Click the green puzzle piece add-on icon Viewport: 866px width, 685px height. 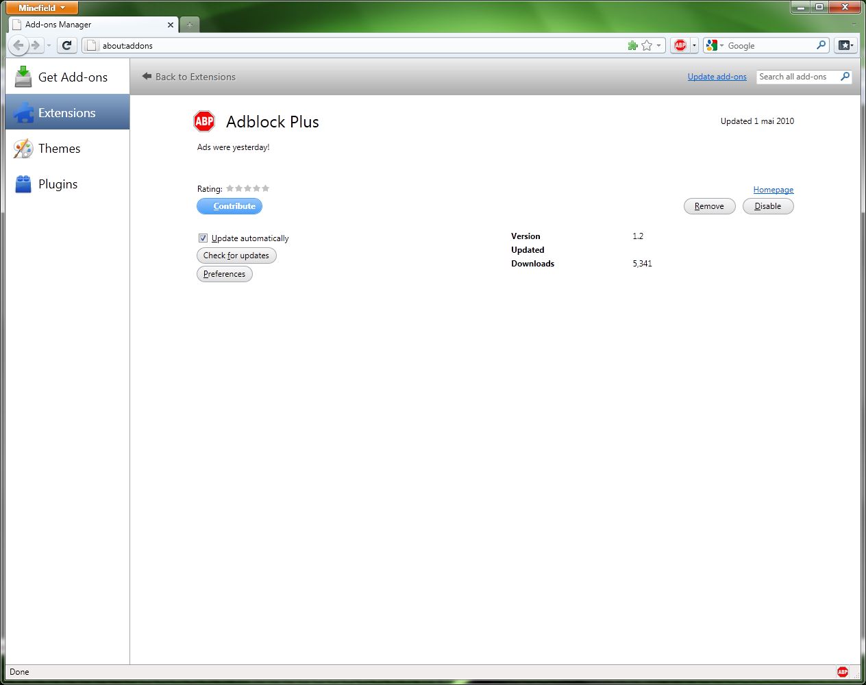(x=632, y=45)
